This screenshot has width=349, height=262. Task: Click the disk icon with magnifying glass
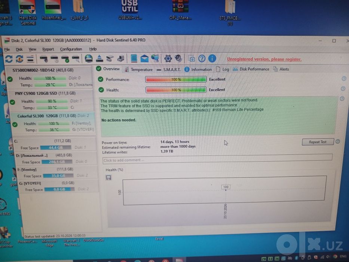pos(76,59)
